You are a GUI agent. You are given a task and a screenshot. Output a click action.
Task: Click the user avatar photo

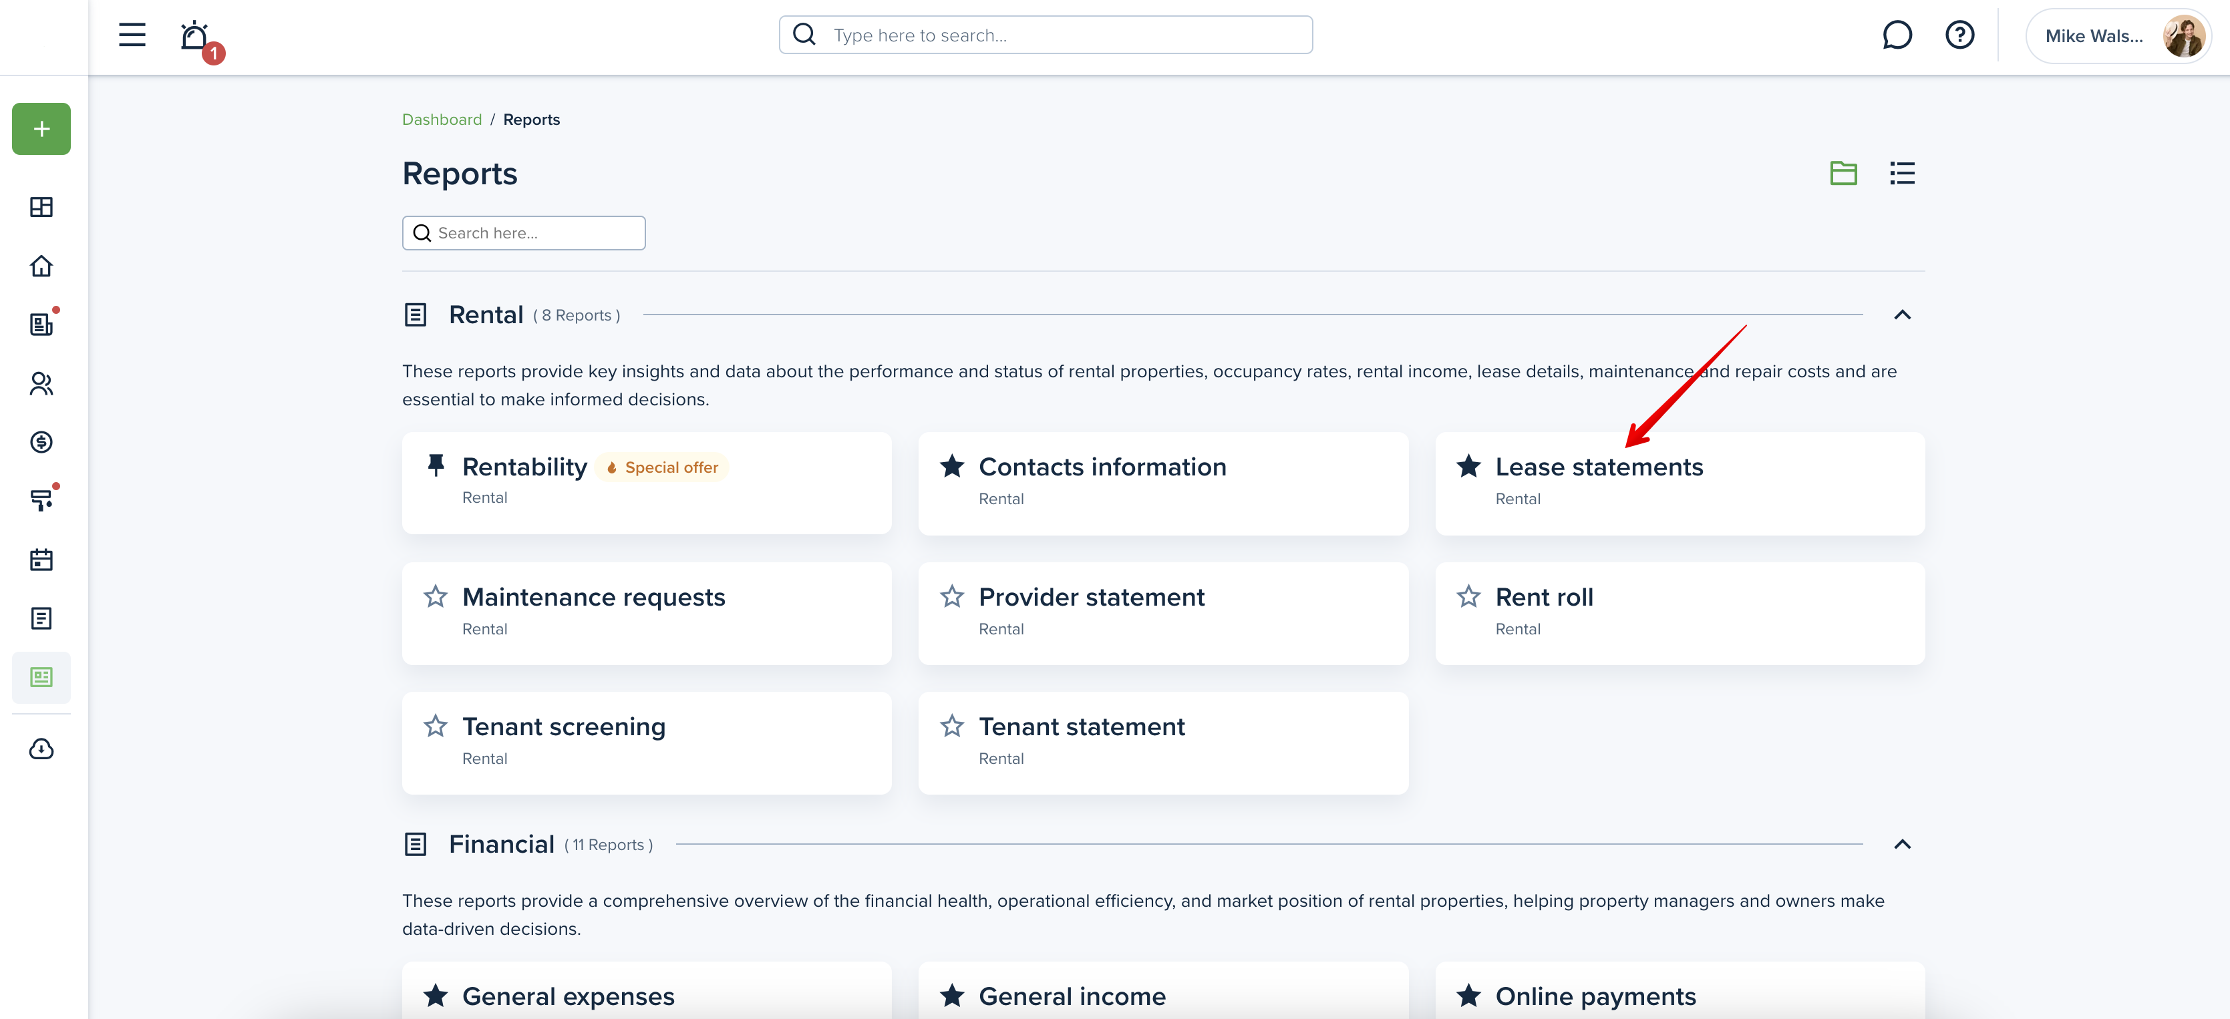2183,35
